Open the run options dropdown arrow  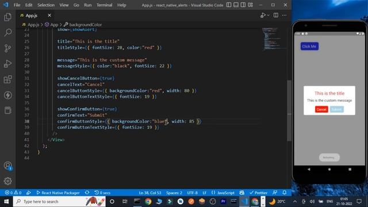(x=269, y=16)
